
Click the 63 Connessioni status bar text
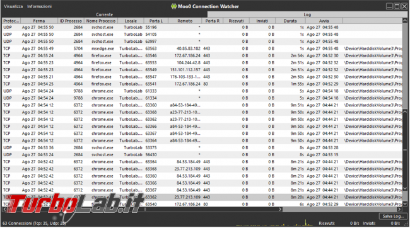(x=34, y=224)
